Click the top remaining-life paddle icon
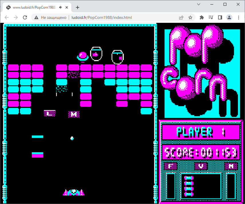The width and height of the screenshot is (245, 204). click(x=189, y=178)
